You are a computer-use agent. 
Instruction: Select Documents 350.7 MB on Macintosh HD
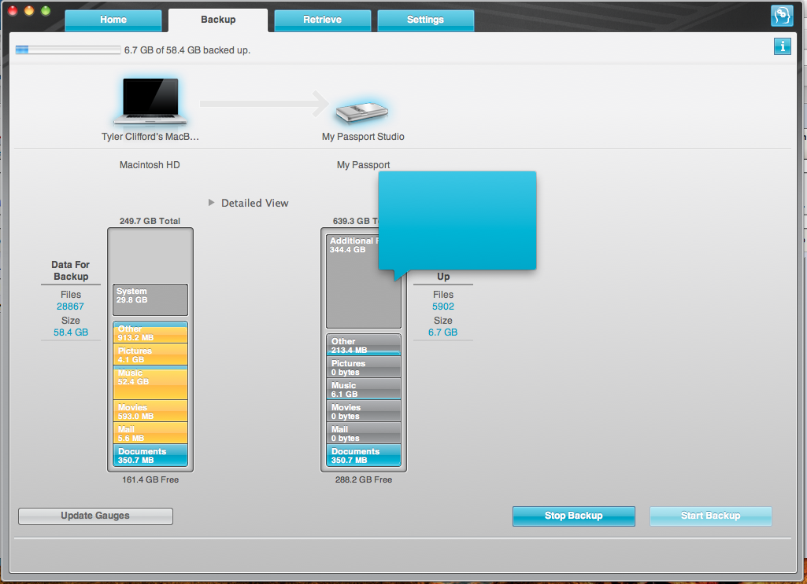click(150, 455)
